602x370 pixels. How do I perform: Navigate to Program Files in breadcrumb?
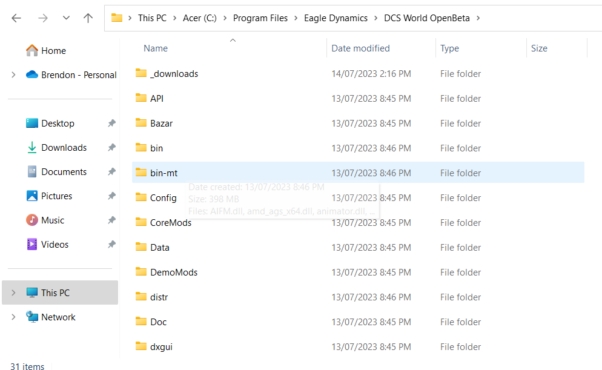click(x=260, y=18)
